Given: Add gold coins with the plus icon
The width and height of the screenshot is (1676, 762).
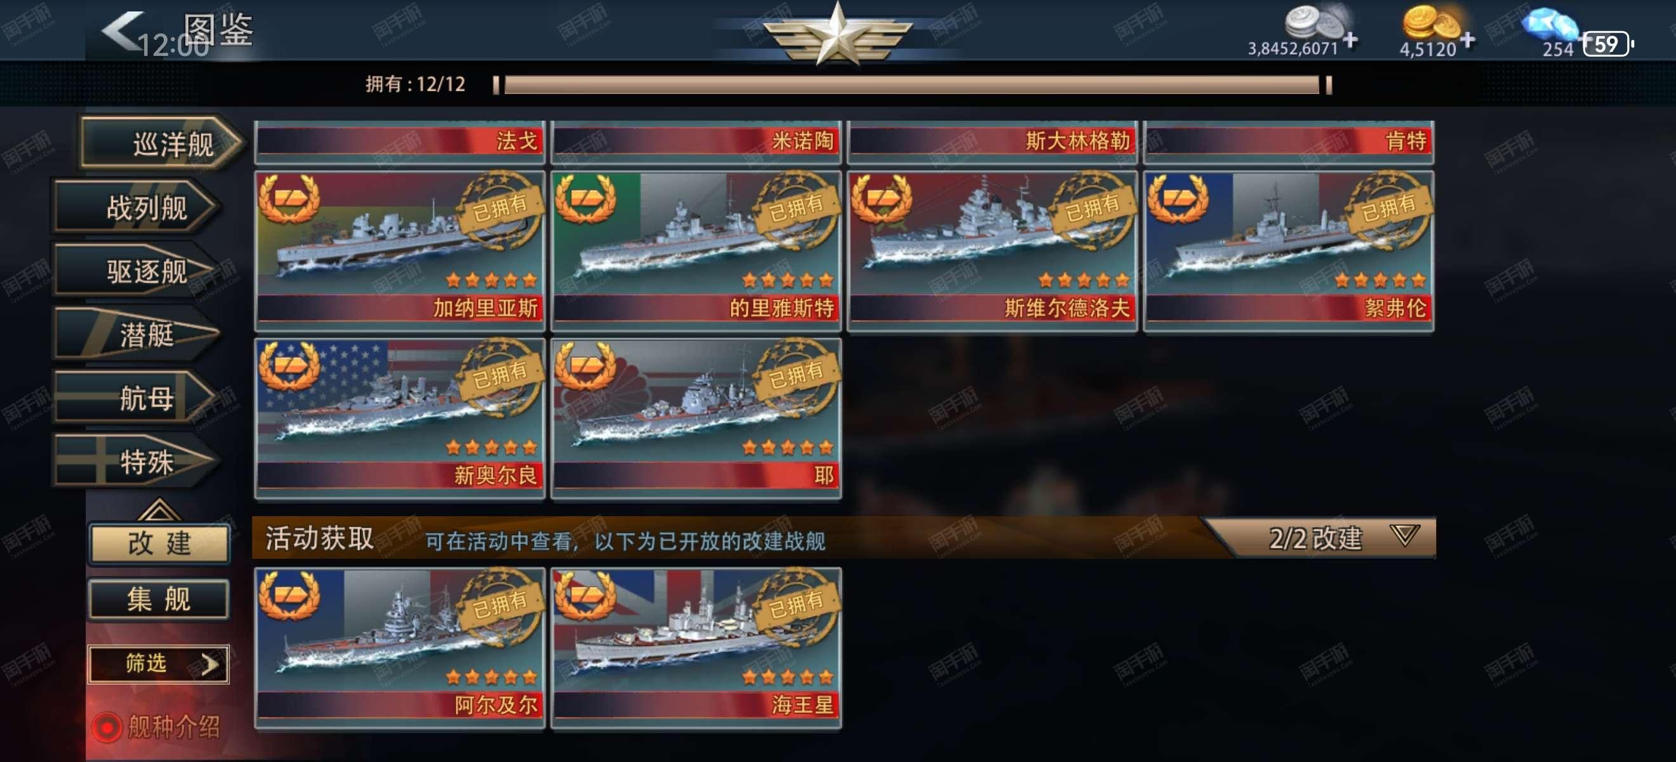Looking at the screenshot, I should point(1467,41).
